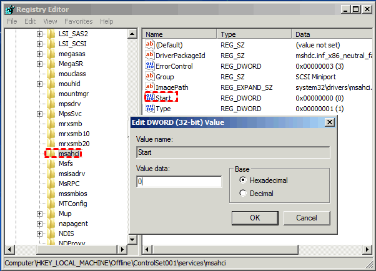The height and width of the screenshot is (271, 376).
Task: Click the values pane horizontal scroll right arrow
Action: pyautogui.click(x=367, y=249)
